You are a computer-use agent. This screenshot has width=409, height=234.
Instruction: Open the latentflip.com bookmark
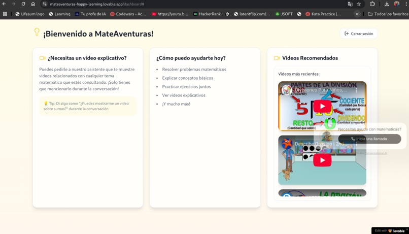[252, 14]
